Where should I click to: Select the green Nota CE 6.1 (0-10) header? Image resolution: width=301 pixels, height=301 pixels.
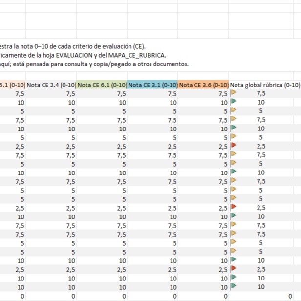pos(102,85)
